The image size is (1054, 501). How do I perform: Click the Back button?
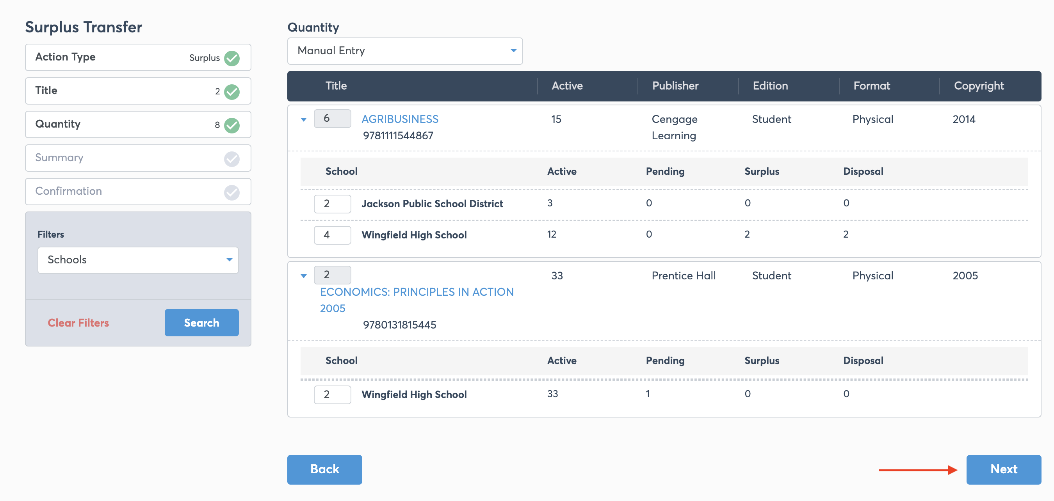[324, 469]
